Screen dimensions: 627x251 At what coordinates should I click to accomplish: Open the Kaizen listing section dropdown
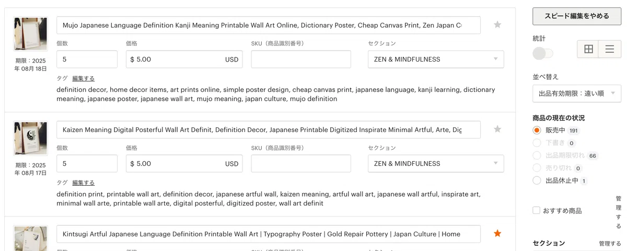coord(436,164)
